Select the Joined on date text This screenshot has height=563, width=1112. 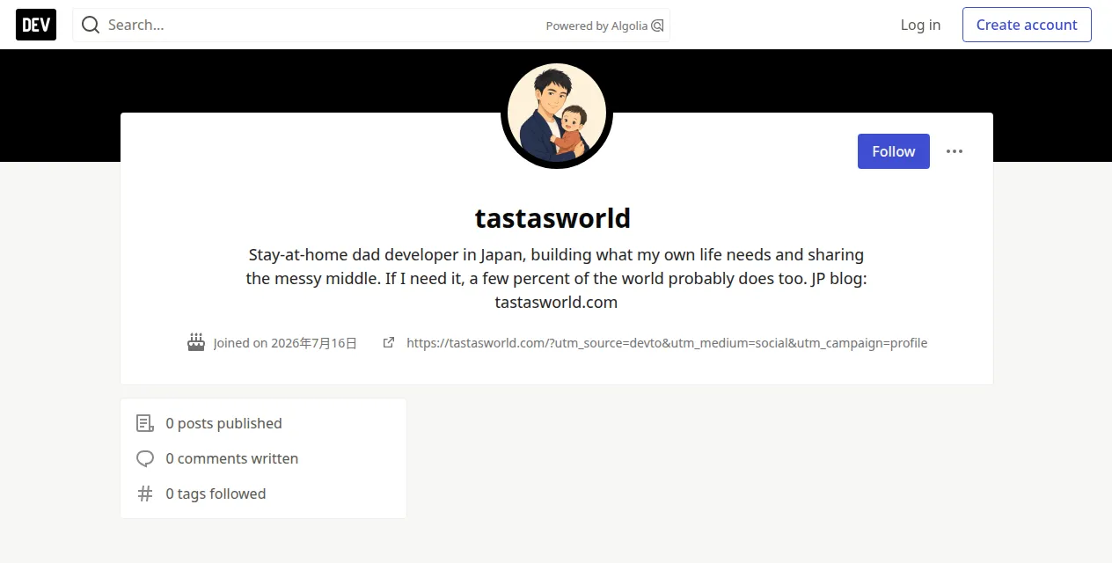click(285, 343)
